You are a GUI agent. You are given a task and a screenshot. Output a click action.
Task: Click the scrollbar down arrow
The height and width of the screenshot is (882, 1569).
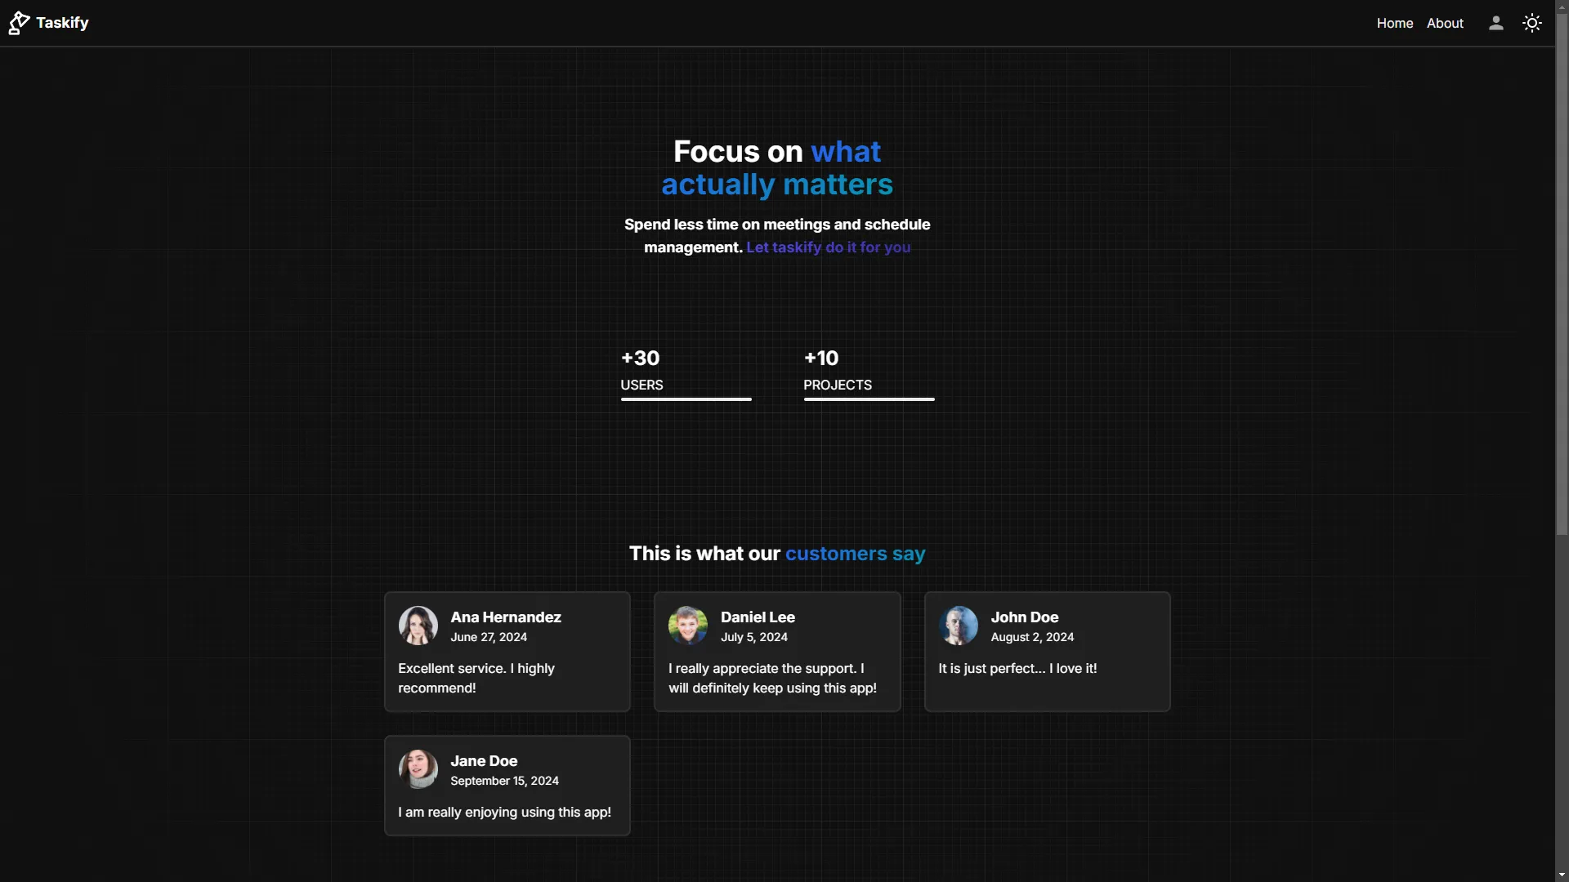coord(1562,875)
